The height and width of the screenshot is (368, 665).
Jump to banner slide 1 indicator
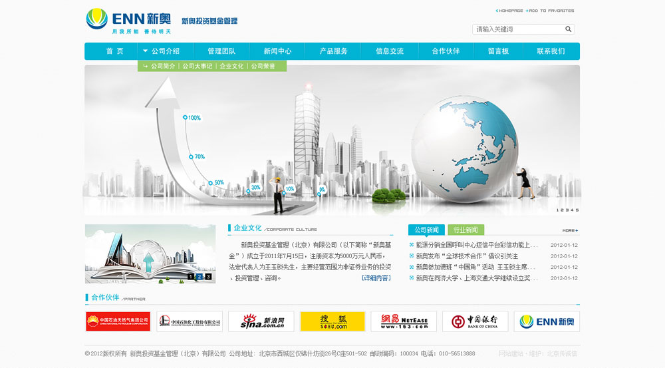click(x=558, y=210)
